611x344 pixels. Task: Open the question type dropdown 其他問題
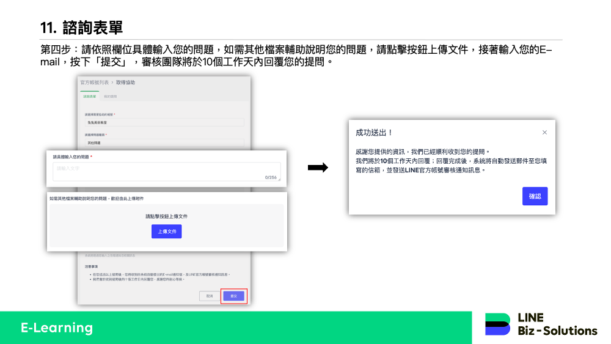click(164, 142)
